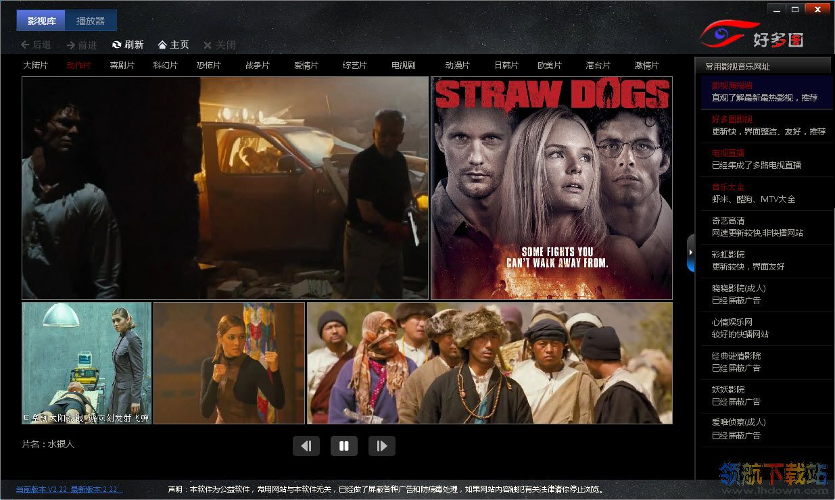Maximize the 好多图 window
835x500 pixels.
point(794,9)
